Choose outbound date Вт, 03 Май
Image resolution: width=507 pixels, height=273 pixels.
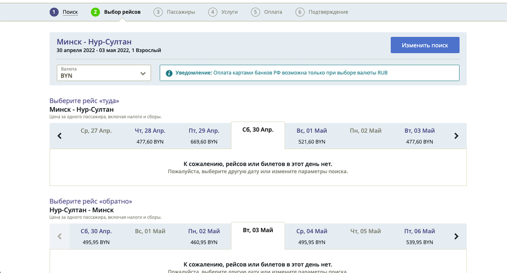(x=419, y=136)
